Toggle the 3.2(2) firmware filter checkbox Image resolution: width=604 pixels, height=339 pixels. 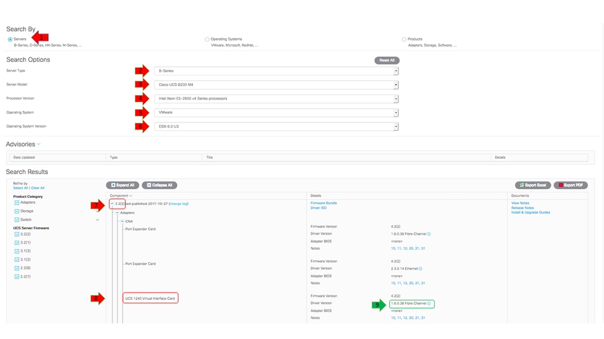pos(16,234)
